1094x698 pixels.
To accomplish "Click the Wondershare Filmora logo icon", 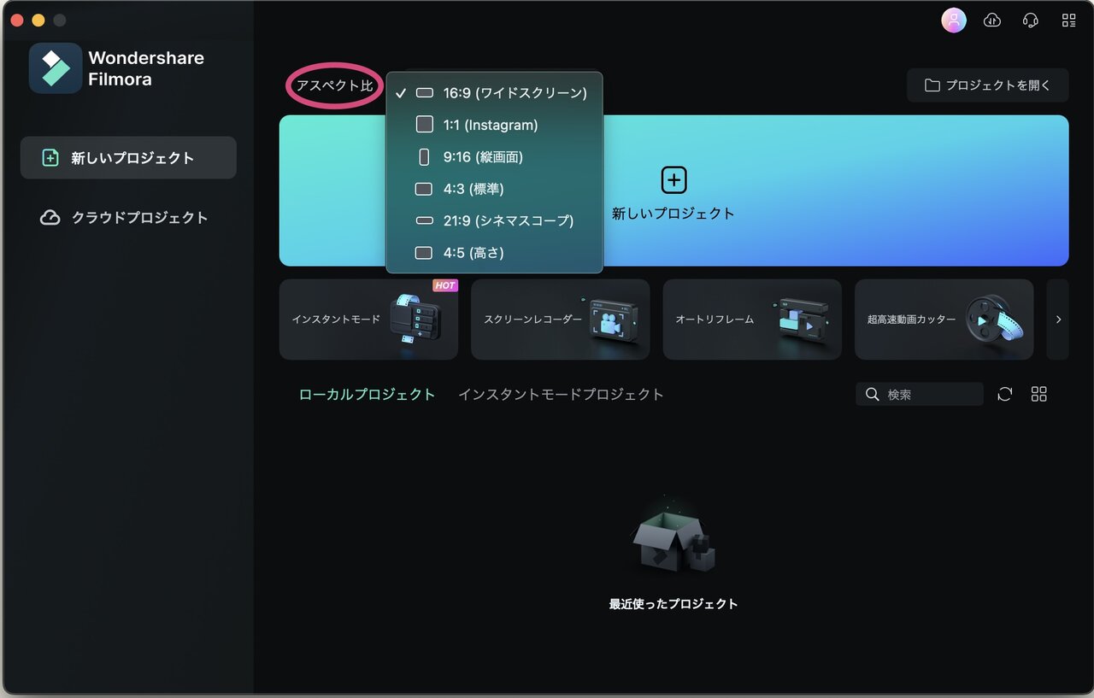I will [56, 68].
